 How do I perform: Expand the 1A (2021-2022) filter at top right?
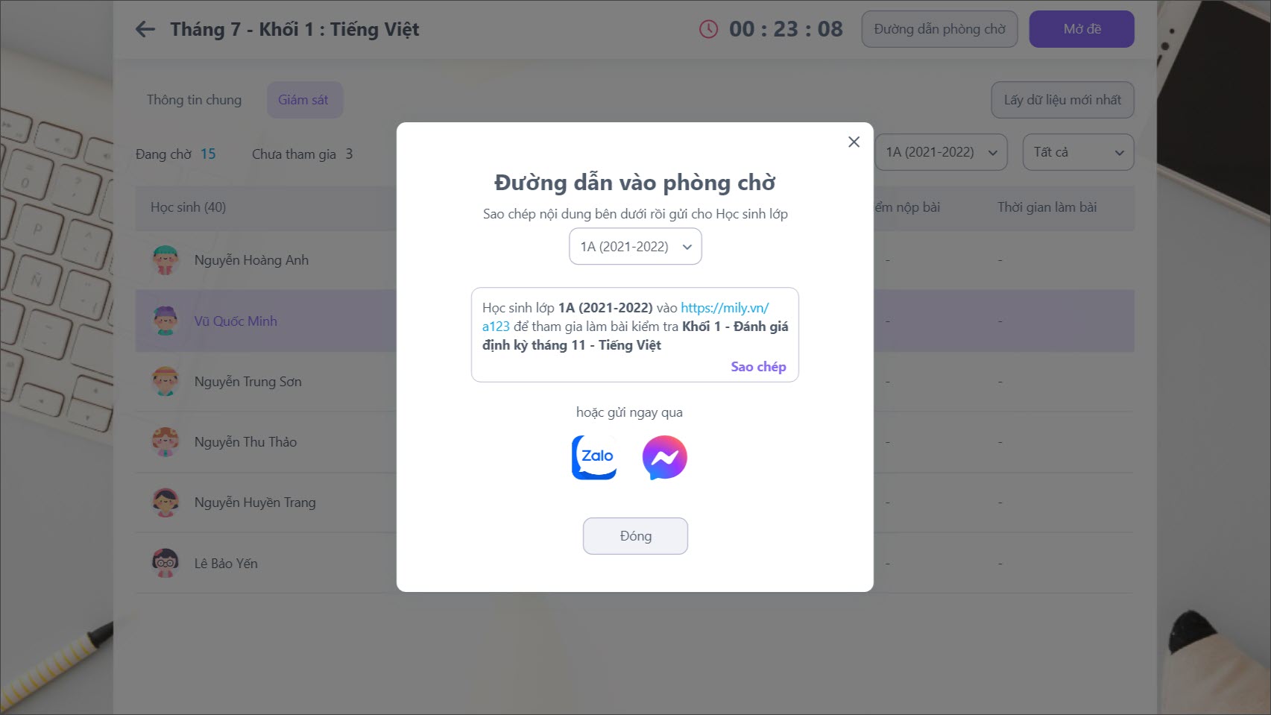point(941,152)
